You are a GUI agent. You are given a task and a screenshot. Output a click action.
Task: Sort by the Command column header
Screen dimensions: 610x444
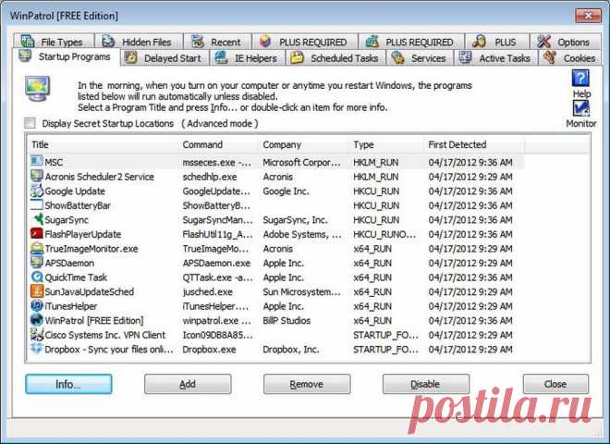[218, 144]
